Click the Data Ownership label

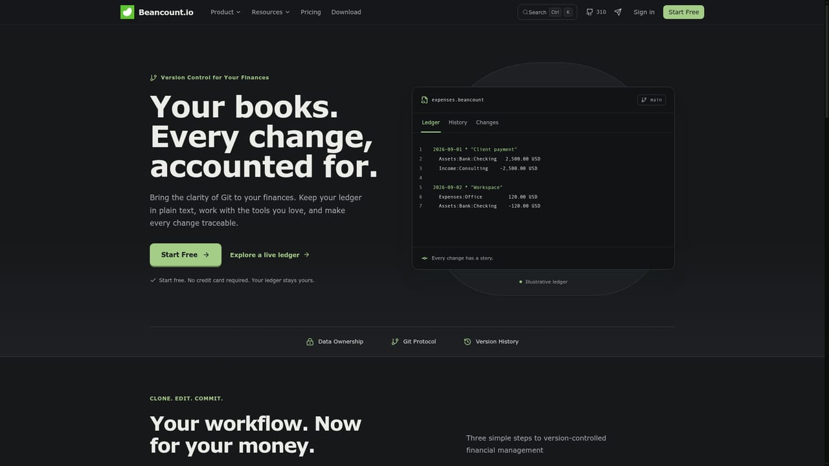[x=341, y=342]
